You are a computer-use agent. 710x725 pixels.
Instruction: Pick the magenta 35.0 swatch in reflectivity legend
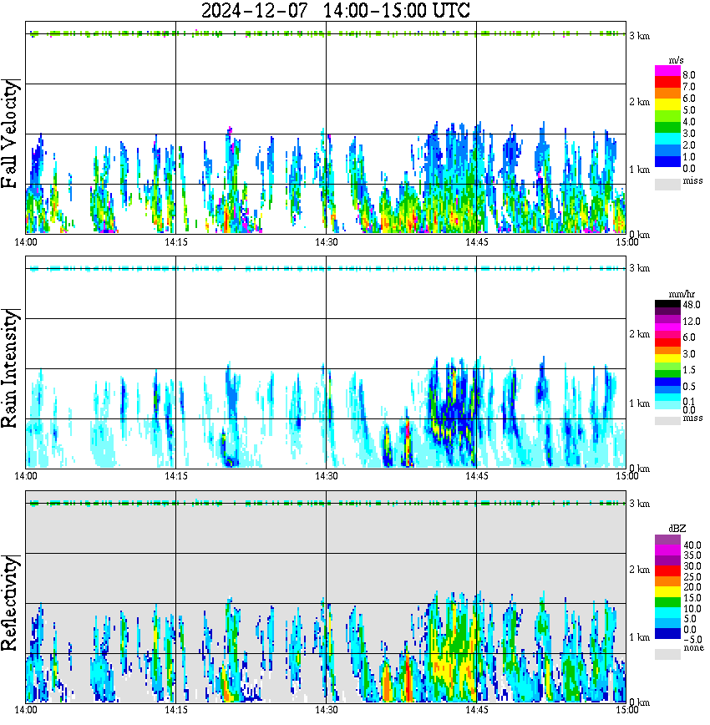pos(667,550)
